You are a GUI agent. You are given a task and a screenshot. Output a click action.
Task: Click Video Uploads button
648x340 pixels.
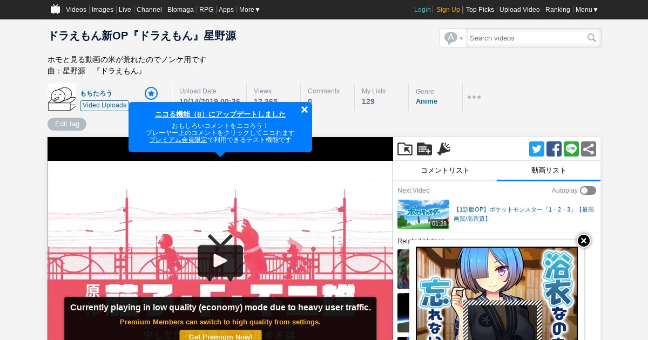point(104,105)
